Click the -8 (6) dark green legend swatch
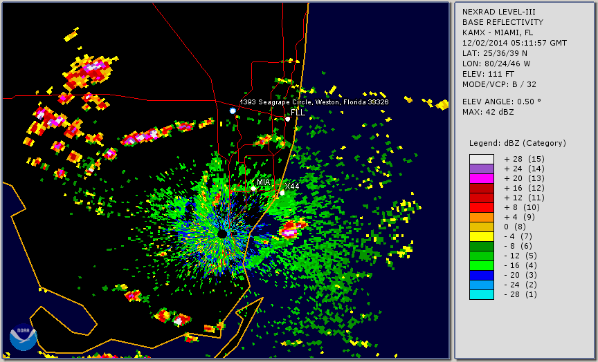 coord(482,246)
